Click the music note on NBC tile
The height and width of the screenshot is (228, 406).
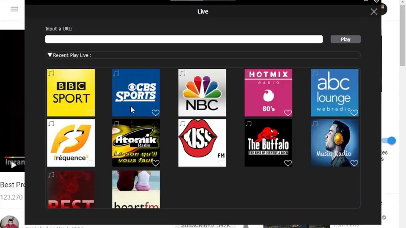(182, 73)
